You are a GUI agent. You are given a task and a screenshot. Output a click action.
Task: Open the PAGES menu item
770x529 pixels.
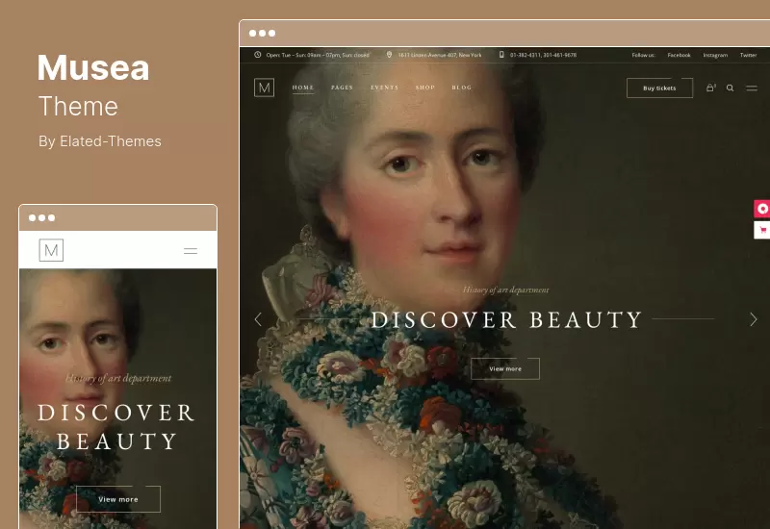342,88
